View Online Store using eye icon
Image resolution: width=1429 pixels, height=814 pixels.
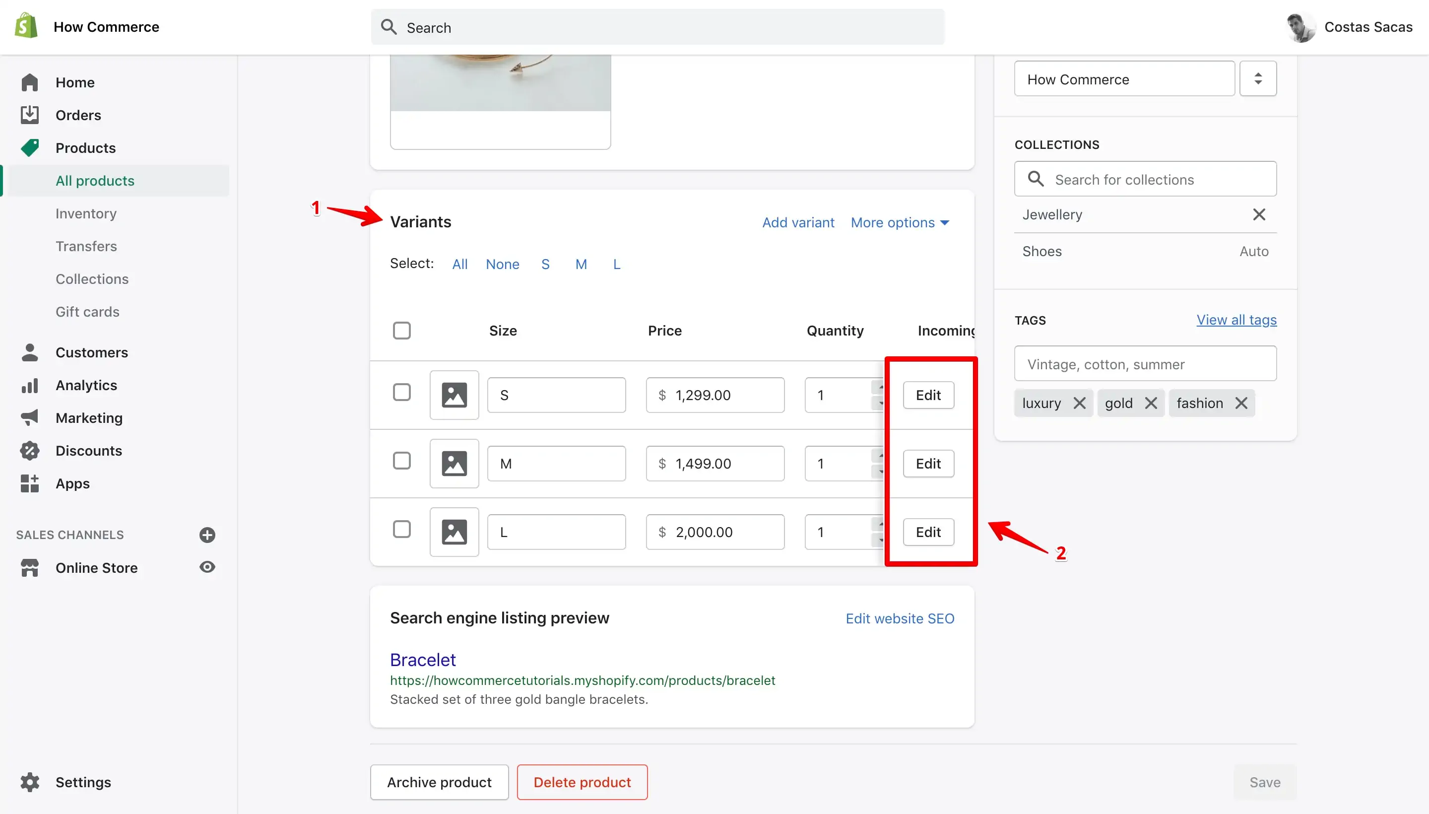[x=207, y=567]
